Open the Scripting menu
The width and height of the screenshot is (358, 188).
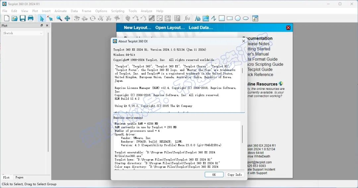pyautogui.click(x=118, y=11)
